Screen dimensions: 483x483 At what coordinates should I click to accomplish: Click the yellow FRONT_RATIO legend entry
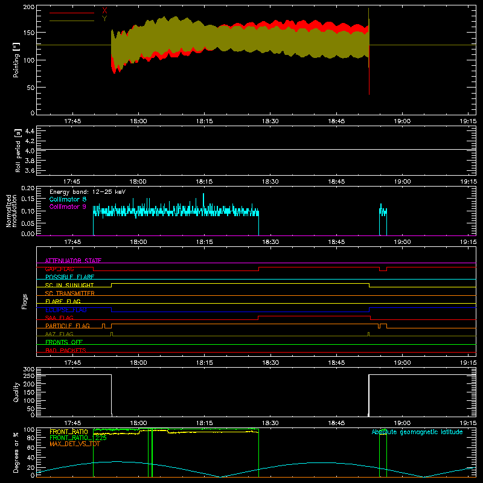(x=69, y=432)
